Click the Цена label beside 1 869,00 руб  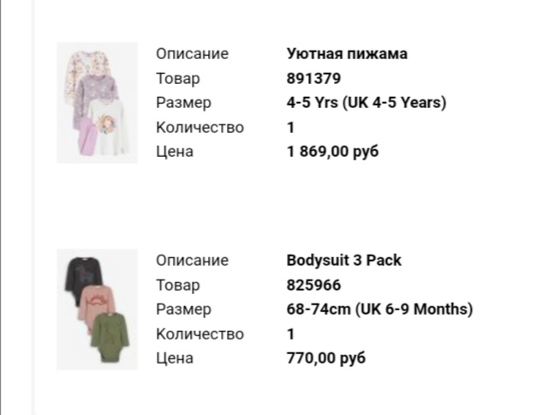coord(175,151)
